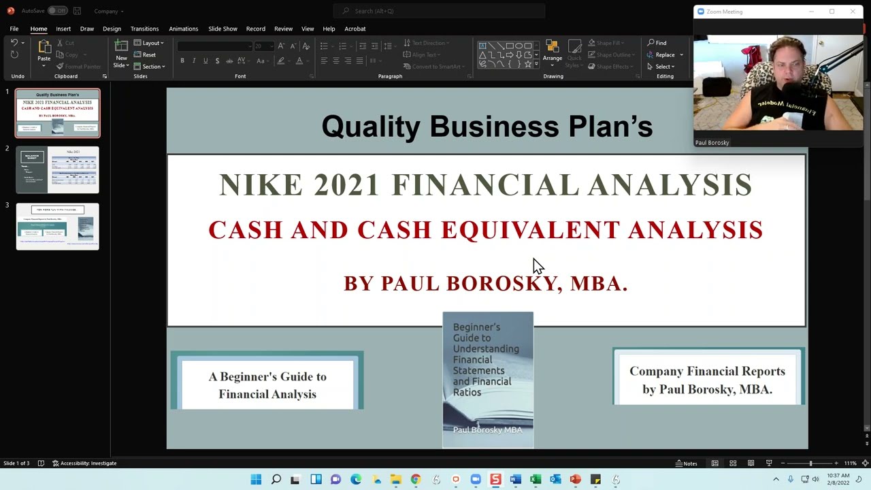The image size is (871, 490).
Task: Switch to Reading View
Action: (751, 463)
